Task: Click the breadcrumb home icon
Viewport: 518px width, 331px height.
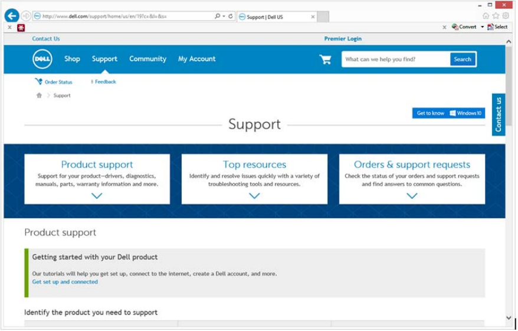Action: [40, 96]
